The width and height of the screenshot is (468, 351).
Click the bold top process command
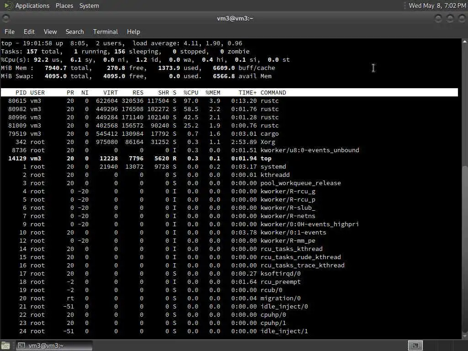[266, 159]
